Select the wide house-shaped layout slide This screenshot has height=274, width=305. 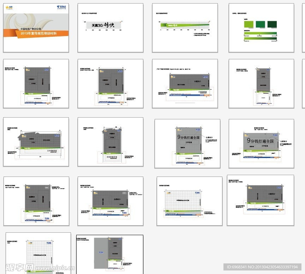(36, 142)
